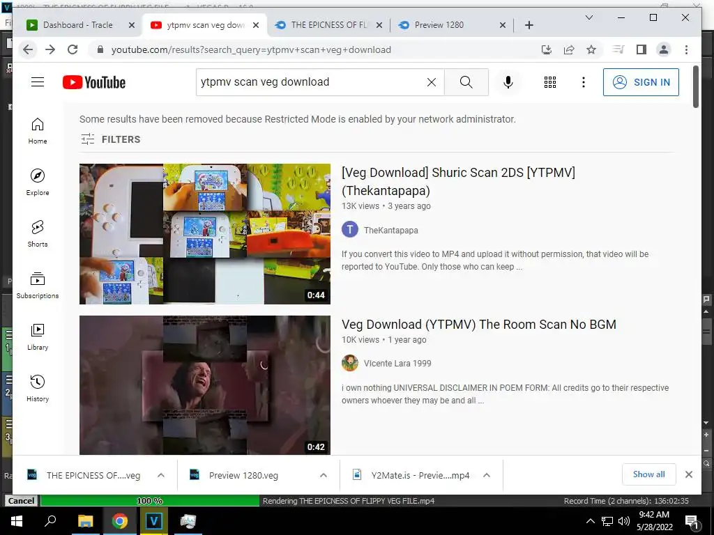Open Y2Mate.is - Previe....mp4 download
This screenshot has width=714, height=535.
[412, 475]
